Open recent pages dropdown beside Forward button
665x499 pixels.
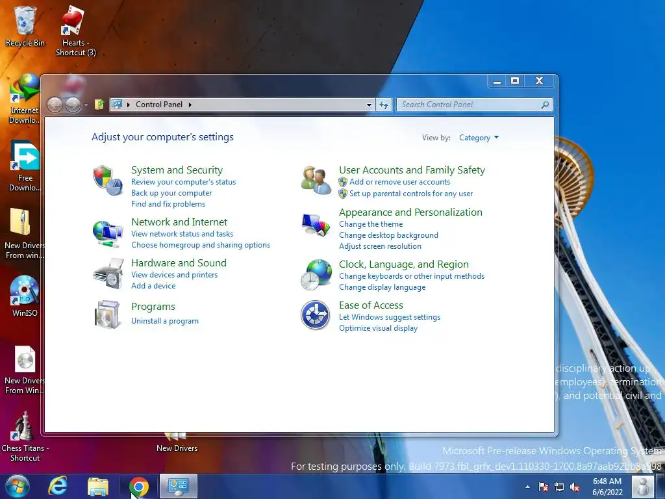click(x=86, y=105)
